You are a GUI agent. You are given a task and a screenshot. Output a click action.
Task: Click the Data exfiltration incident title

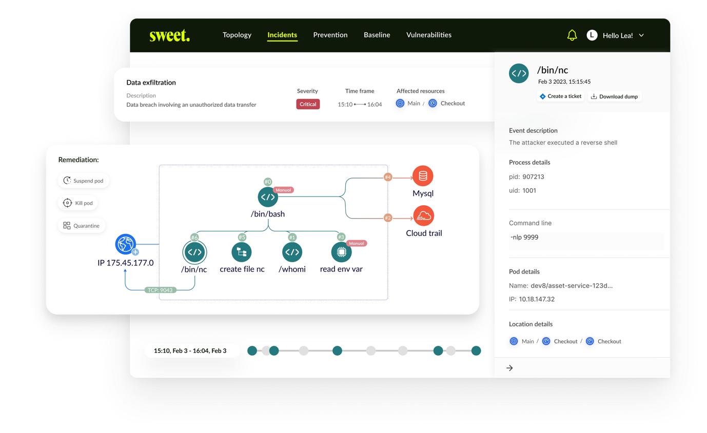click(151, 83)
